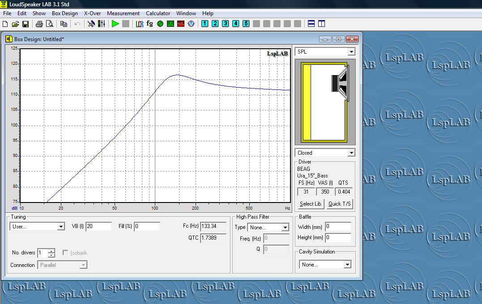Expand the Tuning User... dropdown

(61, 227)
